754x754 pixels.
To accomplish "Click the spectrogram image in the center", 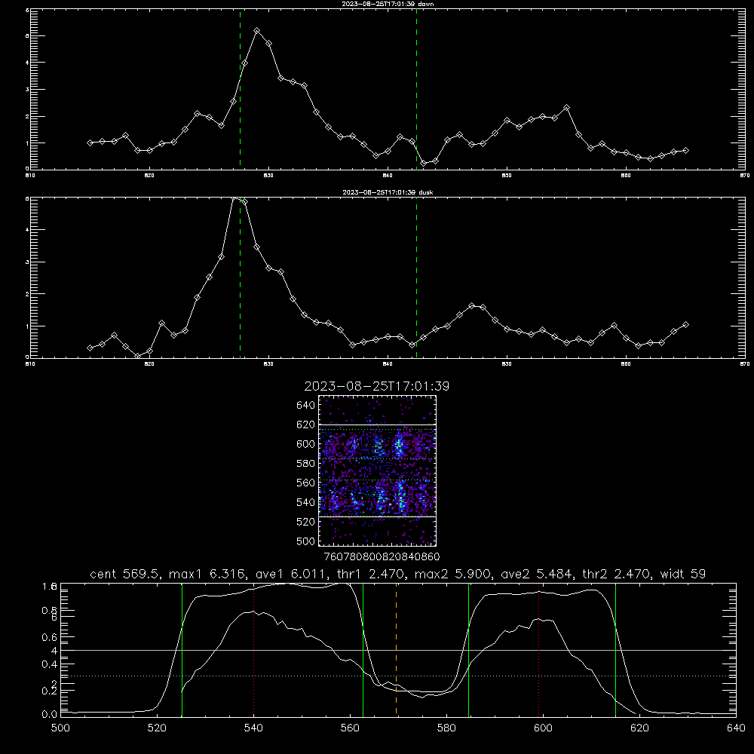I will click(x=378, y=470).
